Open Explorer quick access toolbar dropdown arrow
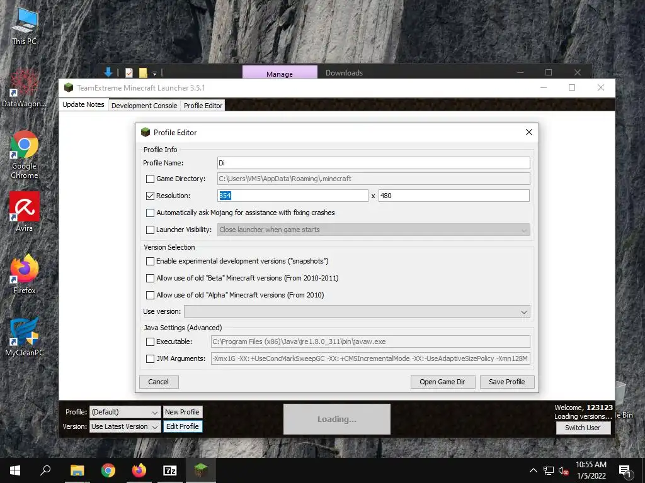The width and height of the screenshot is (645, 483). (x=155, y=73)
